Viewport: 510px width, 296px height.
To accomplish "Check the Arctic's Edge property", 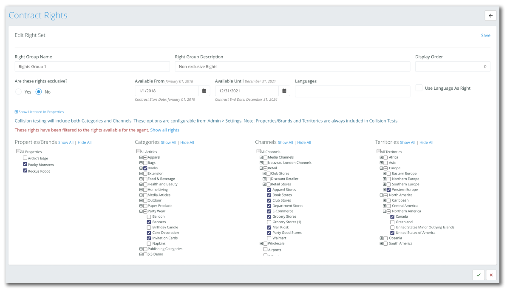I will click(x=25, y=157).
